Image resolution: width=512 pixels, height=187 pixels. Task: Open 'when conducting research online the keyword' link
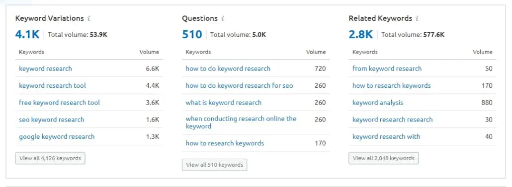[241, 123]
